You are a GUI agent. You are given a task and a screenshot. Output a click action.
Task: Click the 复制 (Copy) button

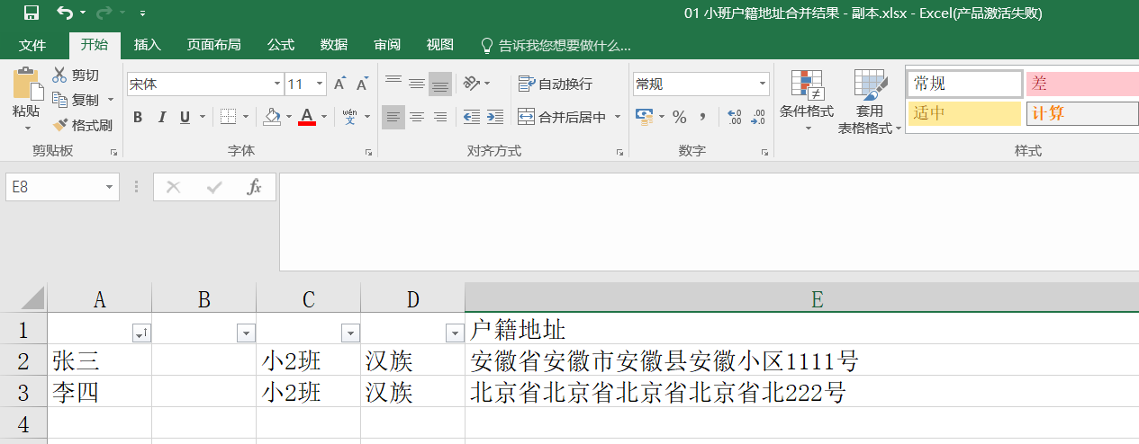click(x=76, y=100)
